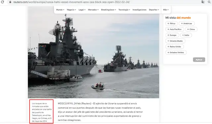Click the 'MOSCÚ/KYIV, 24 feb (Reuters)' paragraph
Image resolution: width=212 pixels, height=124 pixels.
pos(100,112)
